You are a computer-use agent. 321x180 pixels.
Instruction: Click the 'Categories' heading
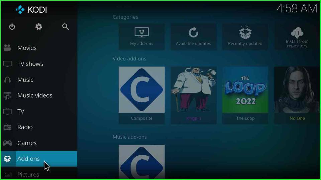[x=125, y=17]
